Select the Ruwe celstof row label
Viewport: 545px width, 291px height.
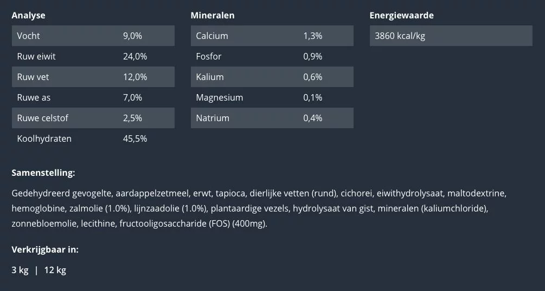(43, 118)
